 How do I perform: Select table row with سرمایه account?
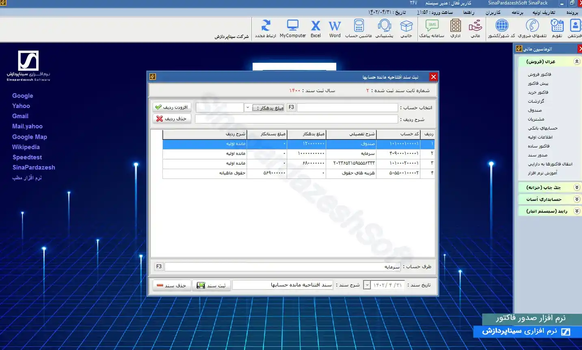pos(299,153)
